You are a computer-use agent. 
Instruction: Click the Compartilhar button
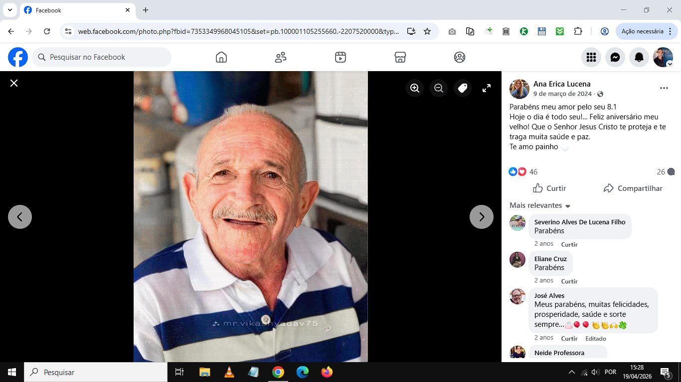coord(633,189)
